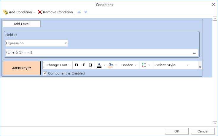Screen dimensions: 218x136
Task: Toggle bold formatting
Action: (76, 65)
